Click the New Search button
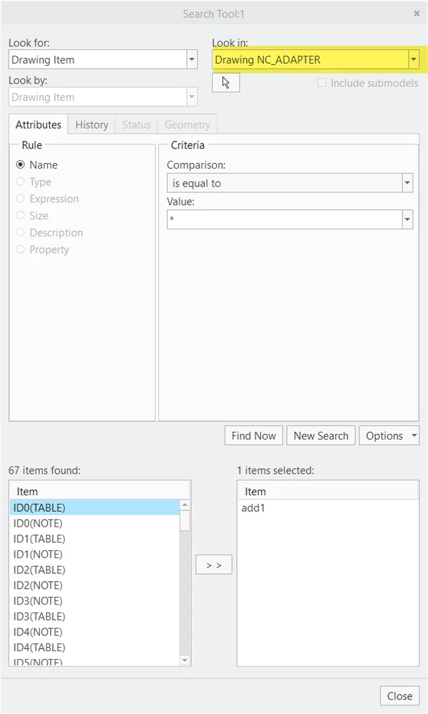This screenshot has width=428, height=714. [x=321, y=436]
